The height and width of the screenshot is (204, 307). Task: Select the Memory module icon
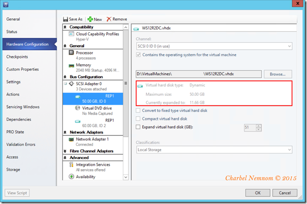click(x=72, y=66)
